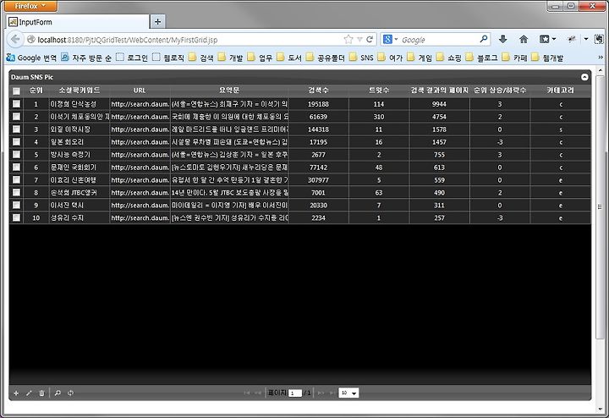Open the SNS bookmarks folder
Screen dimensions: 609x418
pyautogui.click(x=361, y=58)
